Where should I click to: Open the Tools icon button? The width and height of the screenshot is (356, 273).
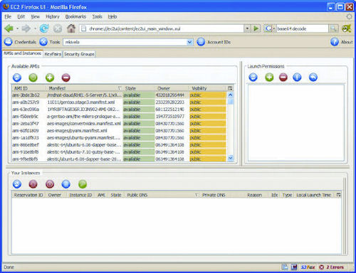tap(43, 42)
